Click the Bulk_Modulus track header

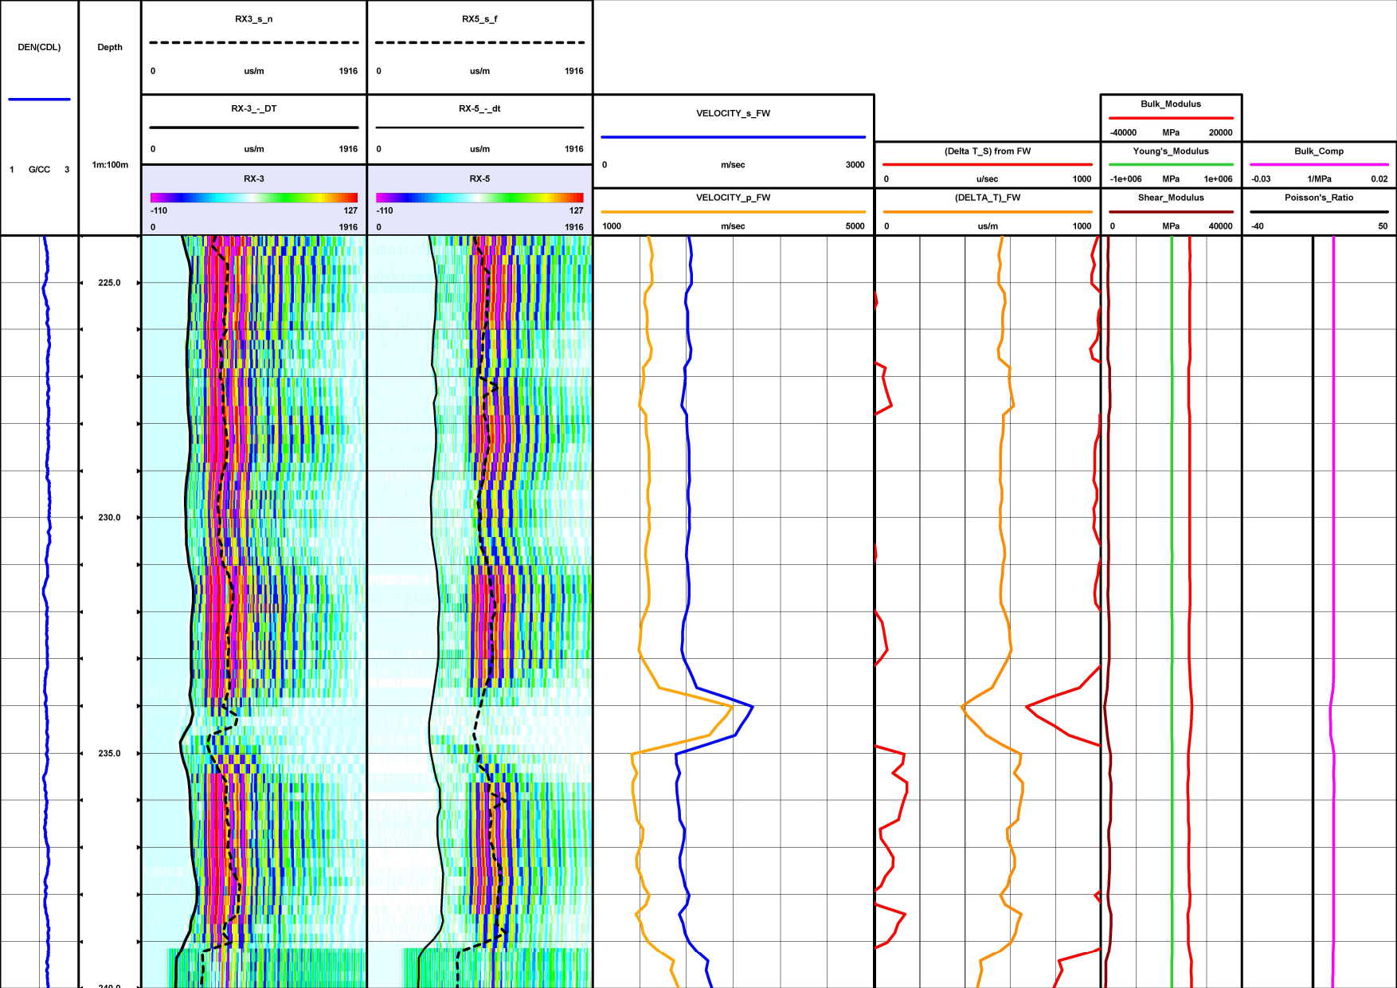[1169, 104]
